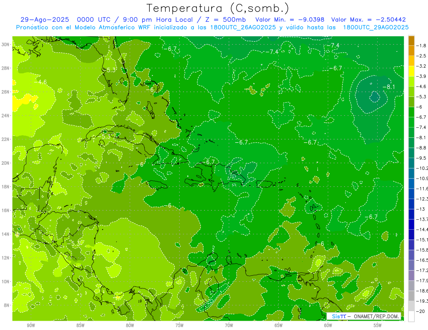Click the purple swatch between -17.2 and -17.9
The width and height of the screenshot is (428, 330).
[411, 275]
